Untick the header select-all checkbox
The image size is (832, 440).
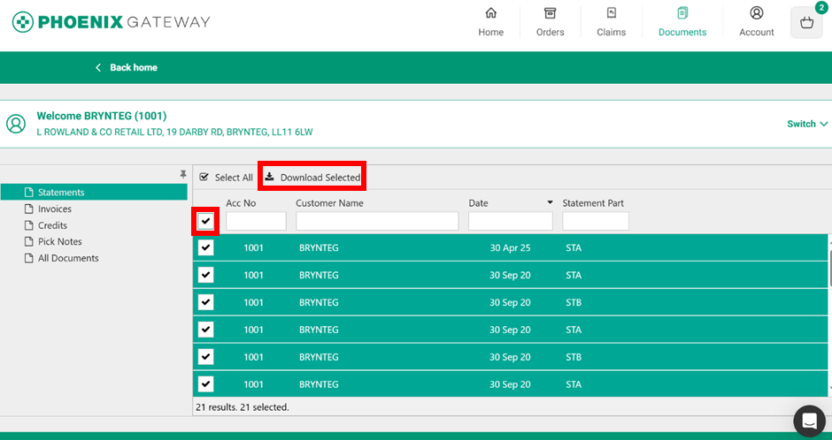point(205,220)
